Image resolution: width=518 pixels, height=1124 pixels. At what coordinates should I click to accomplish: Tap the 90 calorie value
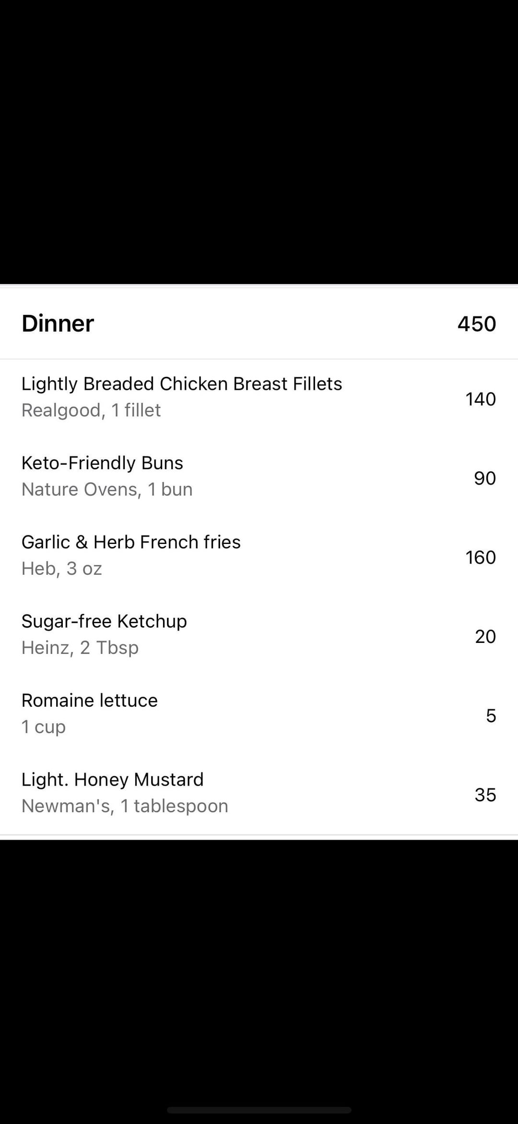[x=484, y=478]
